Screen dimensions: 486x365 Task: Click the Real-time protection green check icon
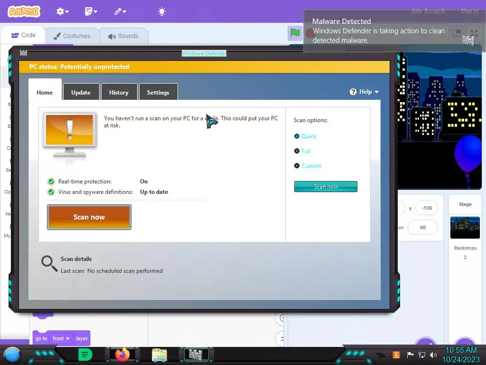pyautogui.click(x=51, y=182)
